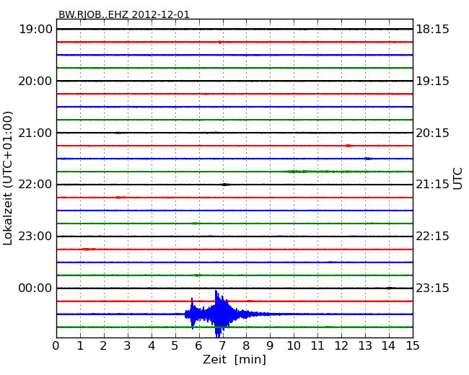The height and width of the screenshot is (375, 469).
Task: Click the x-axis tick label 3
Action: click(x=128, y=345)
